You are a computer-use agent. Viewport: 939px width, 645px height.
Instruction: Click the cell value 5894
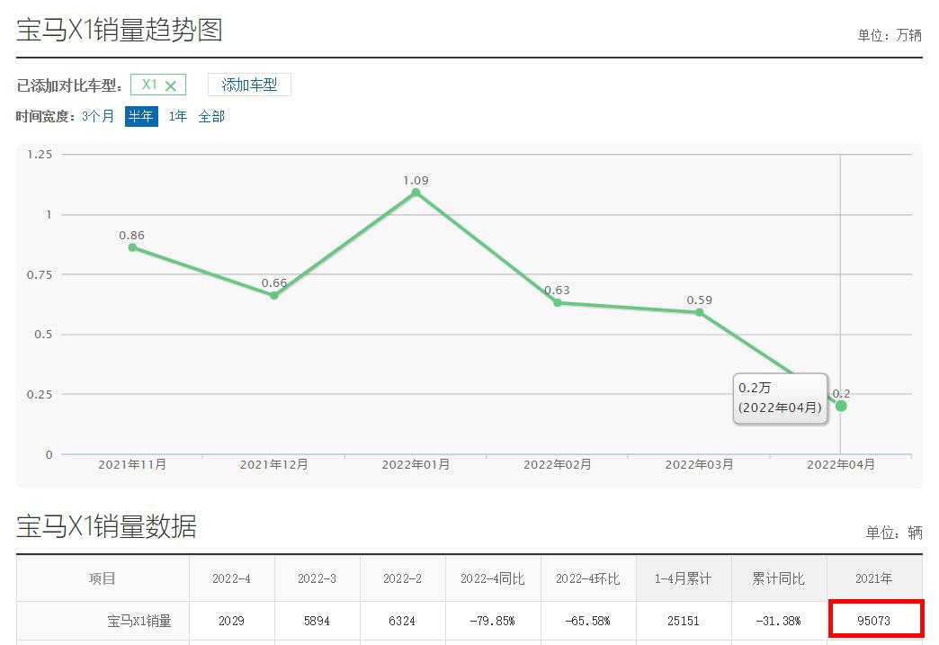pos(317,621)
